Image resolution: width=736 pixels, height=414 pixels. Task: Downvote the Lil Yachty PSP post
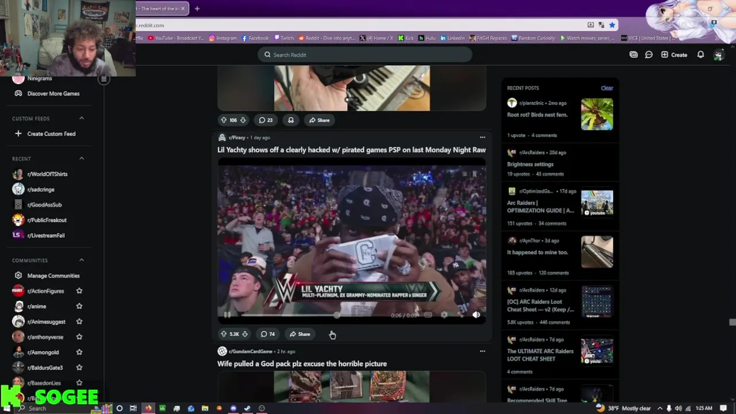click(x=244, y=334)
